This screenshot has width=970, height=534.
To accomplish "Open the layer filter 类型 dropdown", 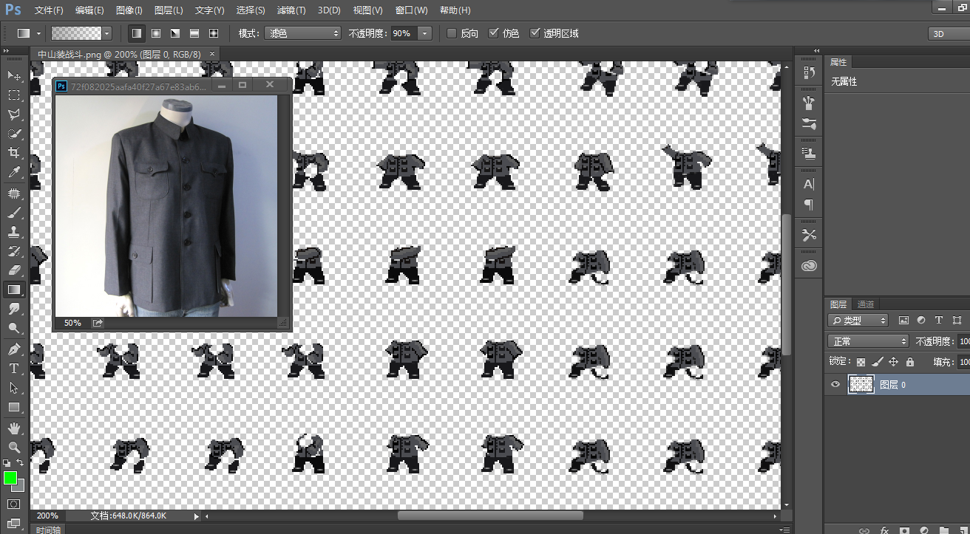I will pyautogui.click(x=858, y=321).
